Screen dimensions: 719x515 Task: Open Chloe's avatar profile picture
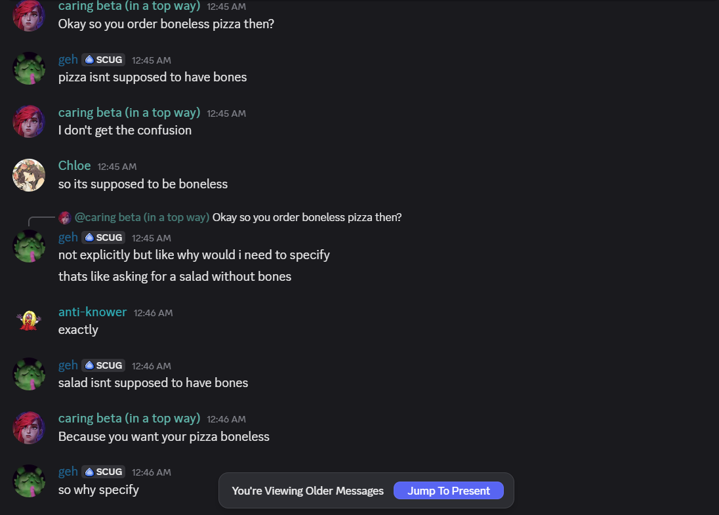pyautogui.click(x=29, y=175)
